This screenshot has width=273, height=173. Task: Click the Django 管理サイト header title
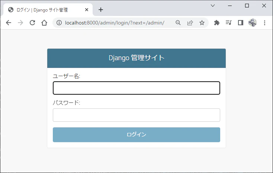pyautogui.click(x=136, y=58)
